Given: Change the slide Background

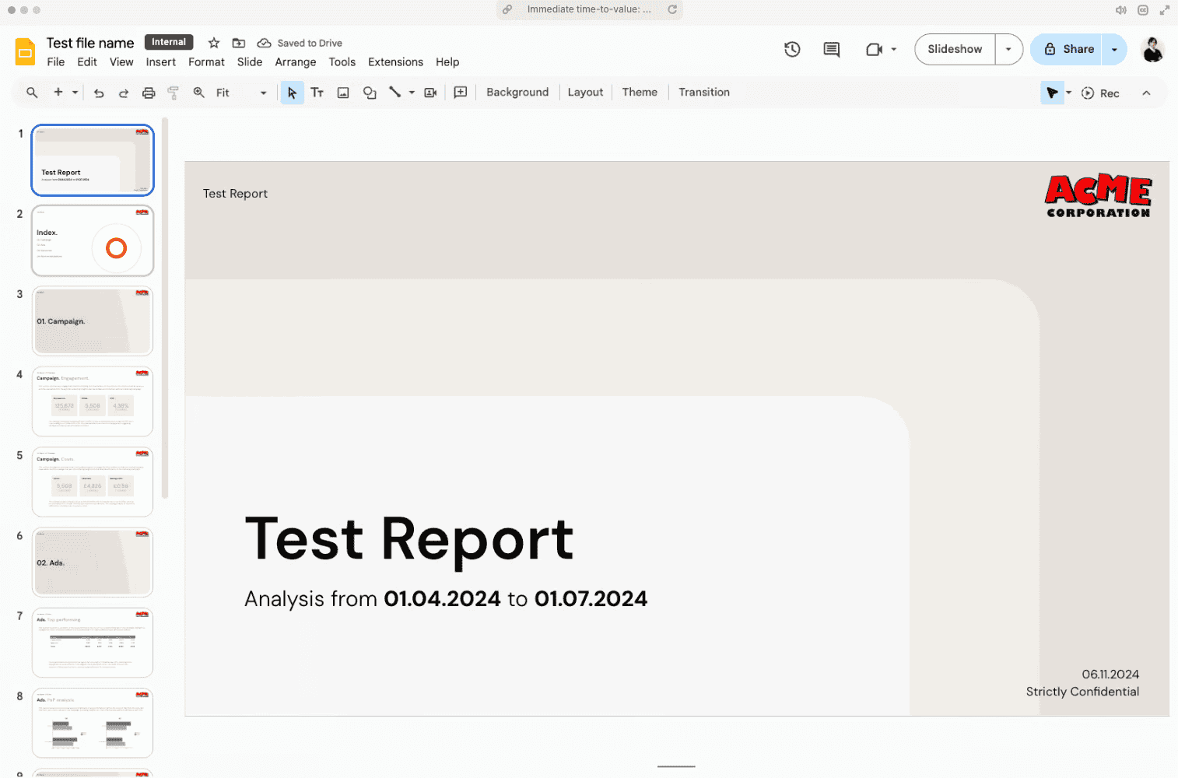Looking at the screenshot, I should 517,92.
